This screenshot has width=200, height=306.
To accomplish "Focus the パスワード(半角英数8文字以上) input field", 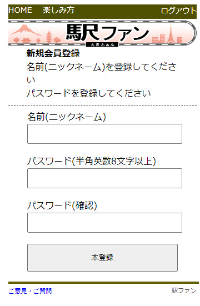I will coord(104,178).
